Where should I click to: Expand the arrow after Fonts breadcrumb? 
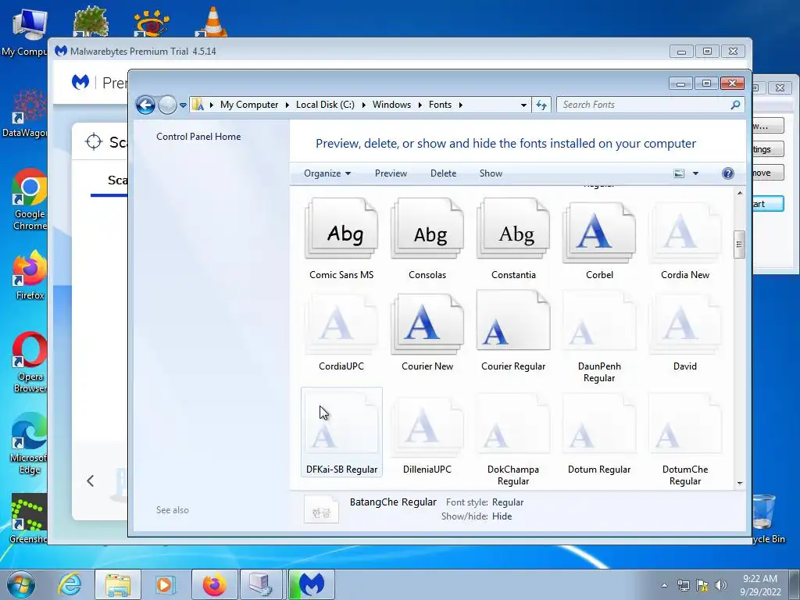click(461, 105)
